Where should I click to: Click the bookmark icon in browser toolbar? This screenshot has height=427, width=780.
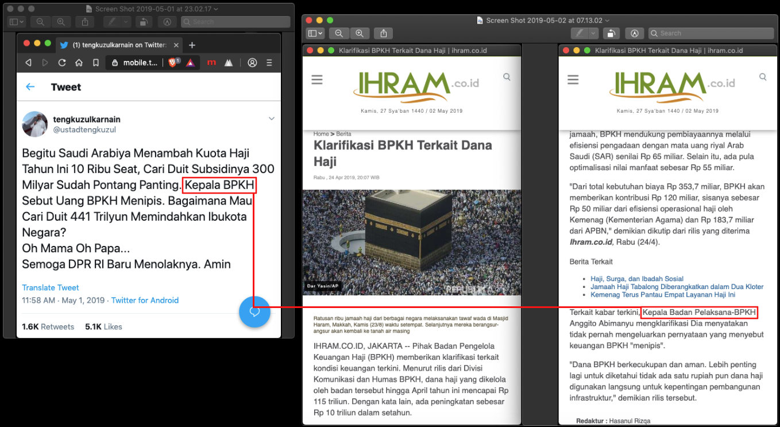96,63
